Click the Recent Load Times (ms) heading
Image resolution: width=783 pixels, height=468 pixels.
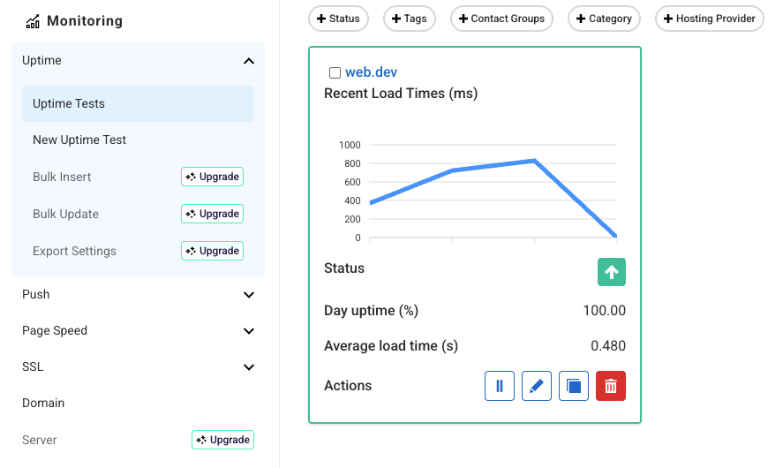tap(401, 94)
